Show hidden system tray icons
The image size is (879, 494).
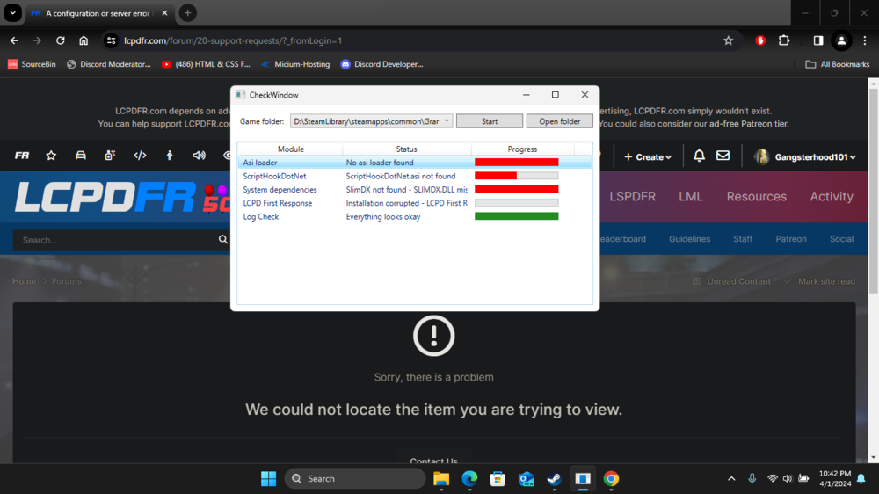[x=731, y=479]
